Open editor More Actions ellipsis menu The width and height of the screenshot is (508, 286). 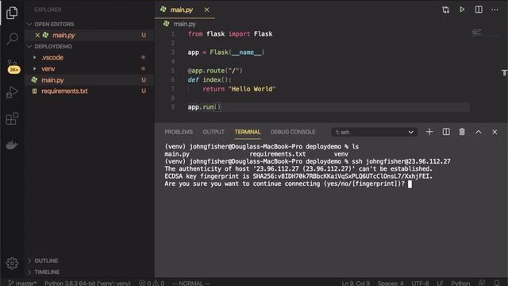click(x=495, y=10)
